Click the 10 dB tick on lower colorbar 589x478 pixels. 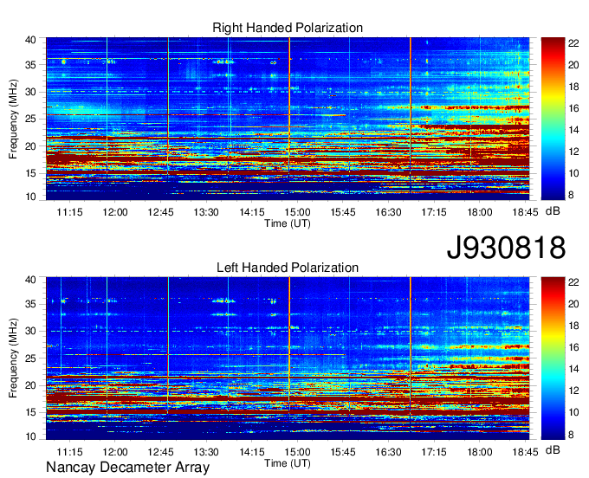tap(573, 413)
